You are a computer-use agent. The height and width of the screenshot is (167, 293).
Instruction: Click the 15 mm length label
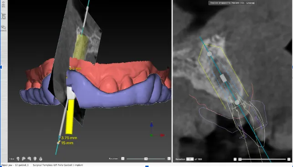coord(67,143)
